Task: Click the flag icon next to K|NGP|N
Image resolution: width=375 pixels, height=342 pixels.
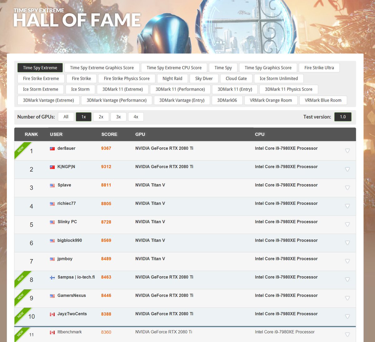Action: point(52,167)
